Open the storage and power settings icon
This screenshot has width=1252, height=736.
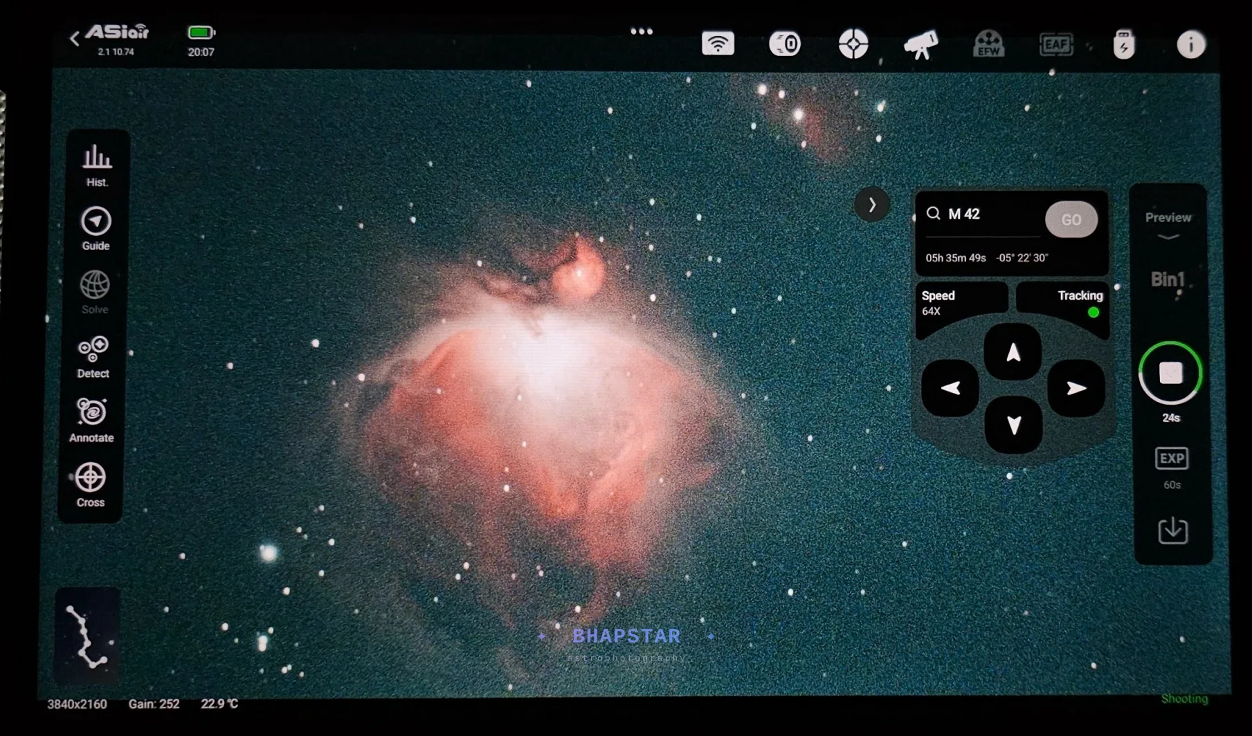pos(1123,44)
